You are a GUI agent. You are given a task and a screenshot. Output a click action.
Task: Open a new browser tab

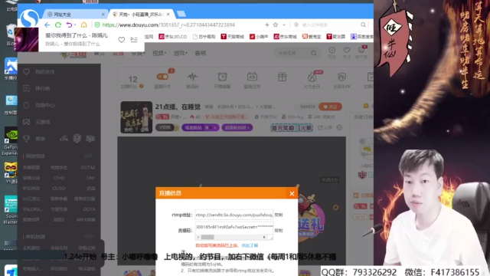click(x=181, y=14)
